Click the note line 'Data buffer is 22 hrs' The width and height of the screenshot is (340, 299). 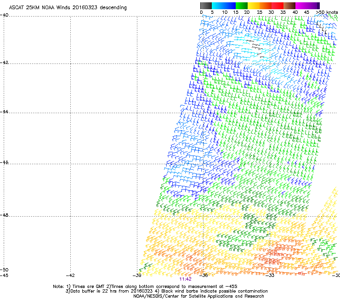pyautogui.click(x=166, y=291)
